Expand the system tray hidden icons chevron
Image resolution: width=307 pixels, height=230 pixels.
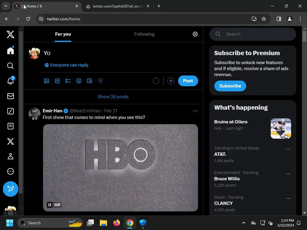(243, 223)
